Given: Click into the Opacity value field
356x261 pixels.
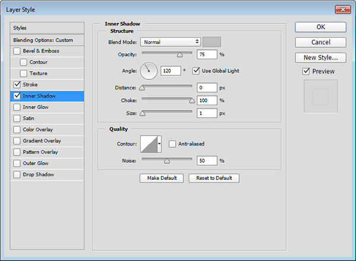Looking at the screenshot, I should [x=209, y=54].
